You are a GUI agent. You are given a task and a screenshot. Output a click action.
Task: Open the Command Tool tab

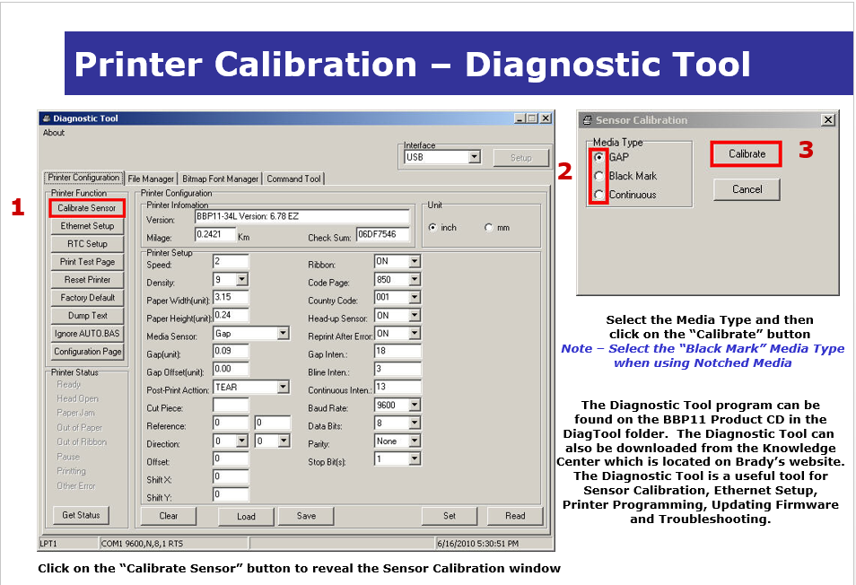coord(293,179)
